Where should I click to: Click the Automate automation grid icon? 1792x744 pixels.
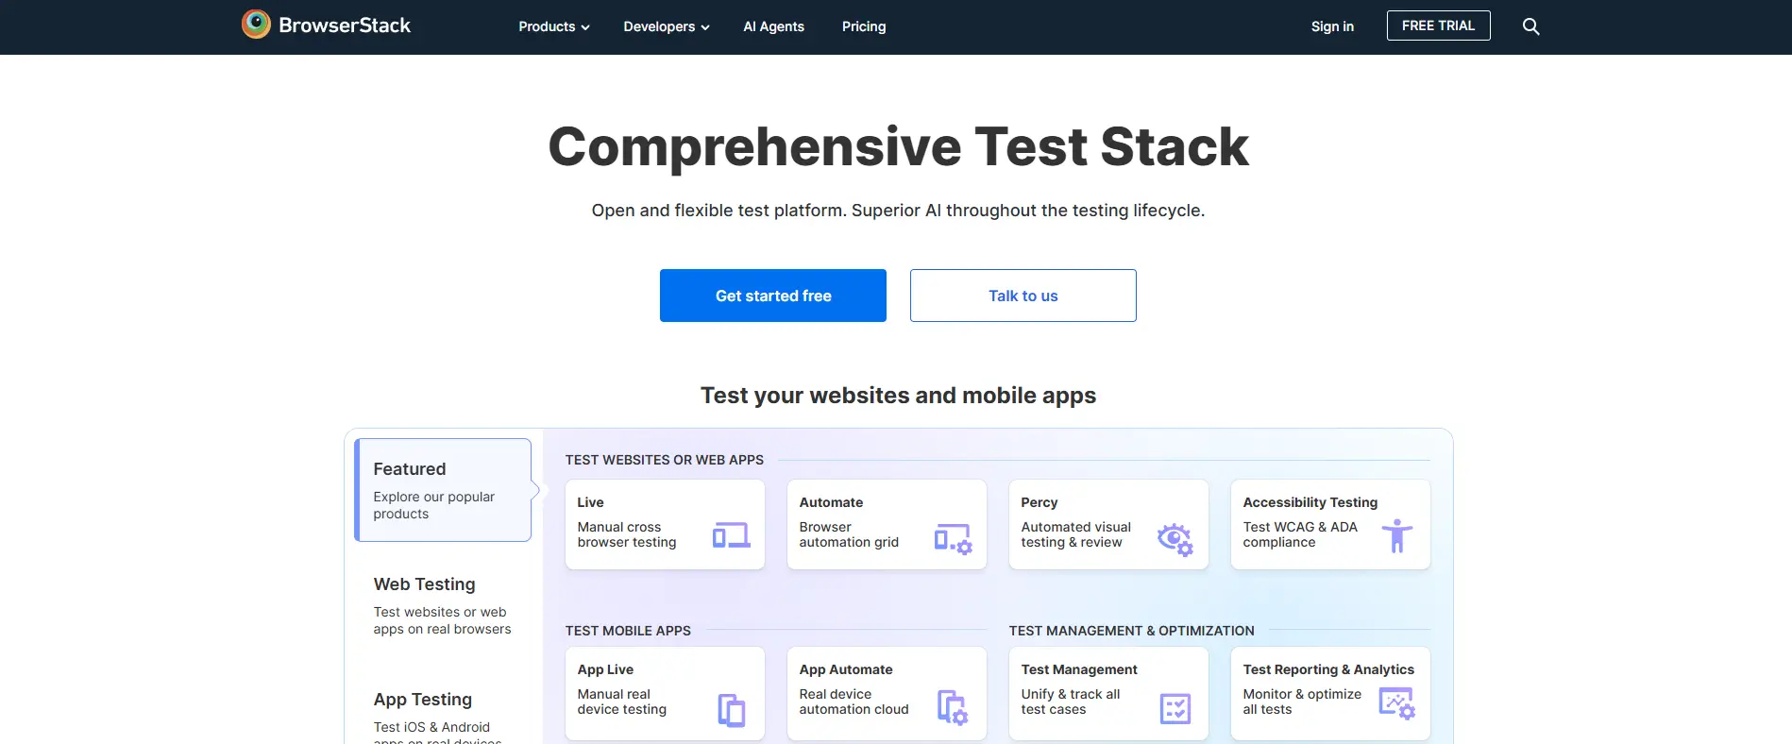(953, 538)
